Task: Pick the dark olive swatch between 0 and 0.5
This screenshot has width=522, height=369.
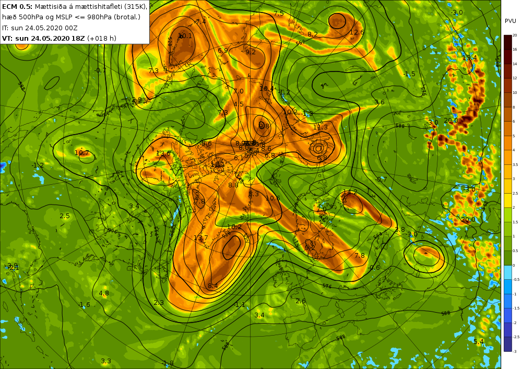Action: pos(508,258)
